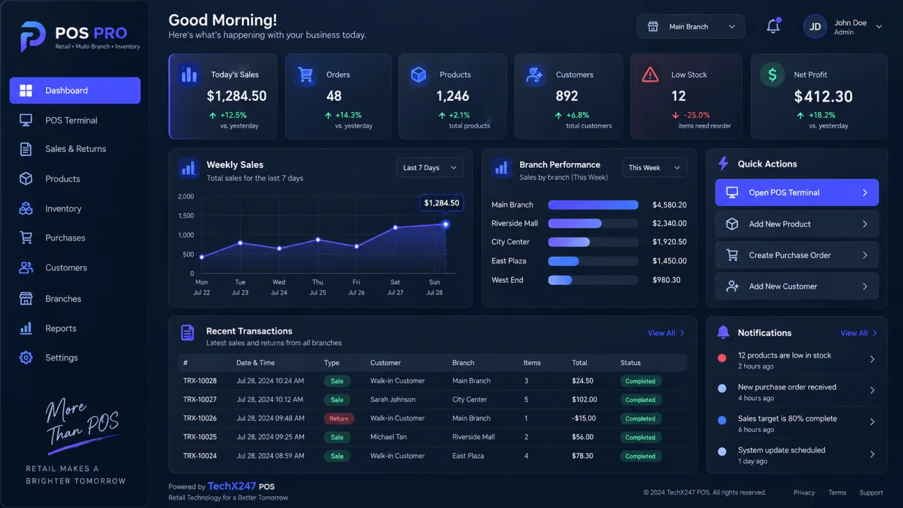This screenshot has height=508, width=903.
Task: Open the Support footer link
Action: pyautogui.click(x=871, y=492)
